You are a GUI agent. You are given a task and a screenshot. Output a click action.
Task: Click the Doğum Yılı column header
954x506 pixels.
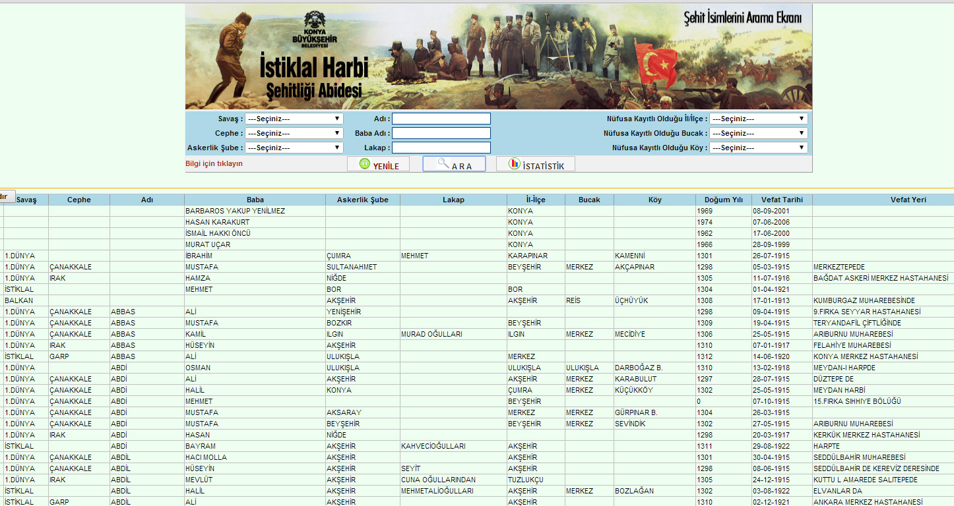pos(723,200)
